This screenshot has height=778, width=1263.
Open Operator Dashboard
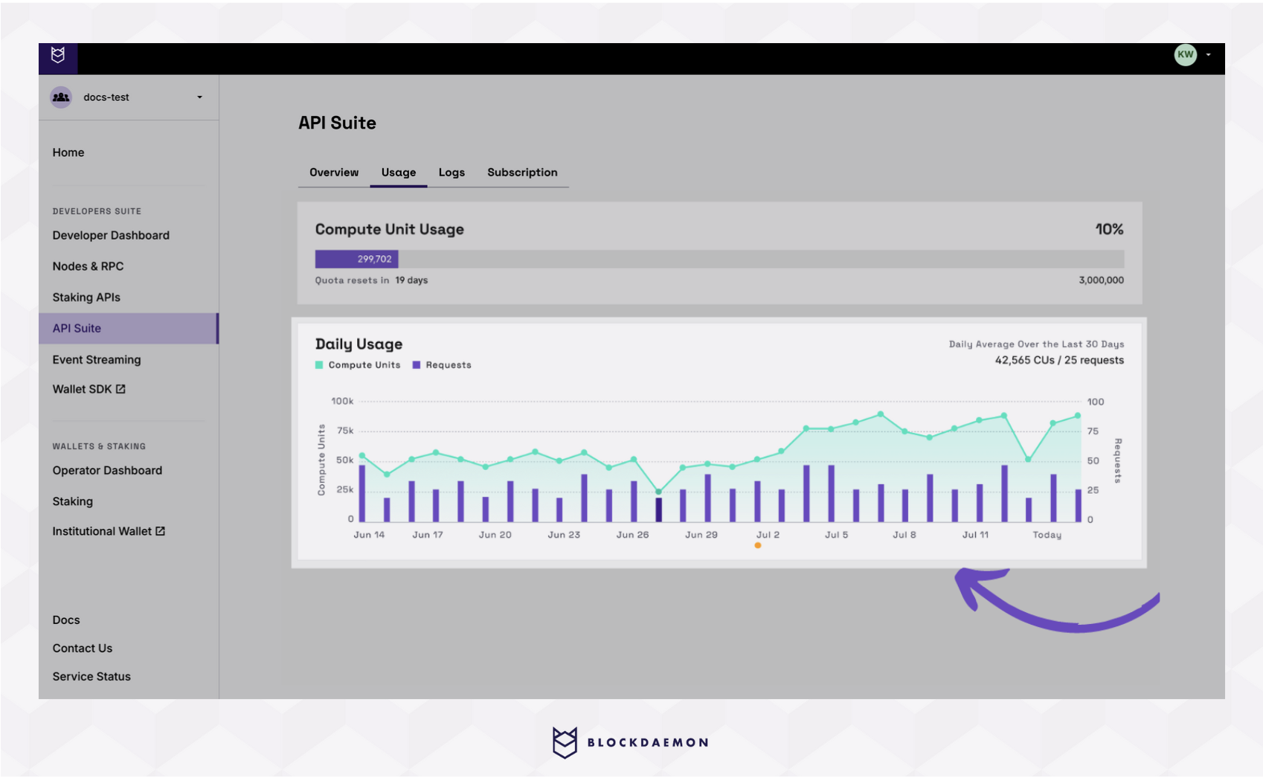[107, 471]
